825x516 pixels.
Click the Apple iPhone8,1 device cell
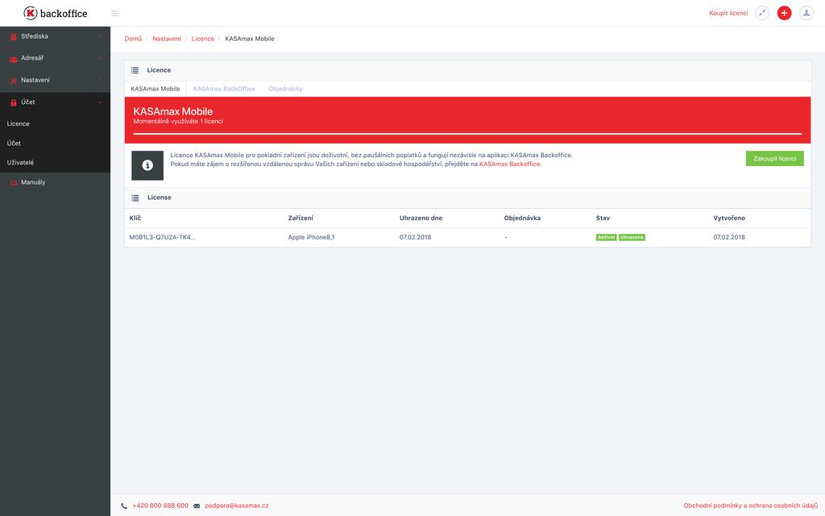click(311, 238)
